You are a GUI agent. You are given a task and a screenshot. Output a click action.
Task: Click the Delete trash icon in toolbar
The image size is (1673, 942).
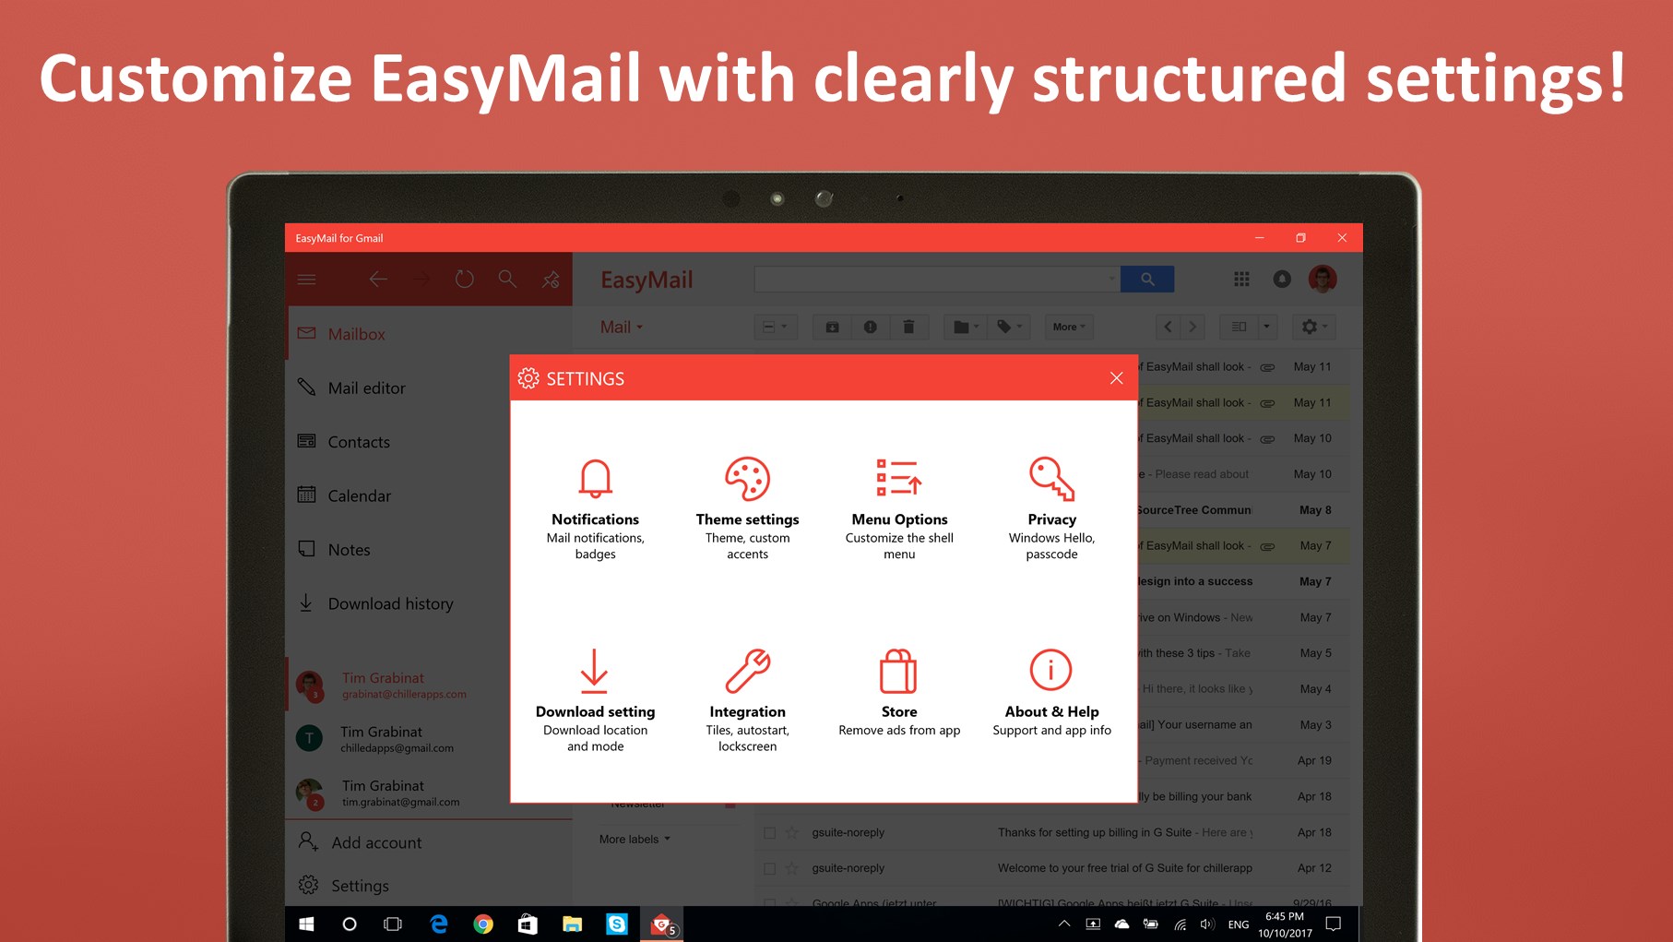908,327
